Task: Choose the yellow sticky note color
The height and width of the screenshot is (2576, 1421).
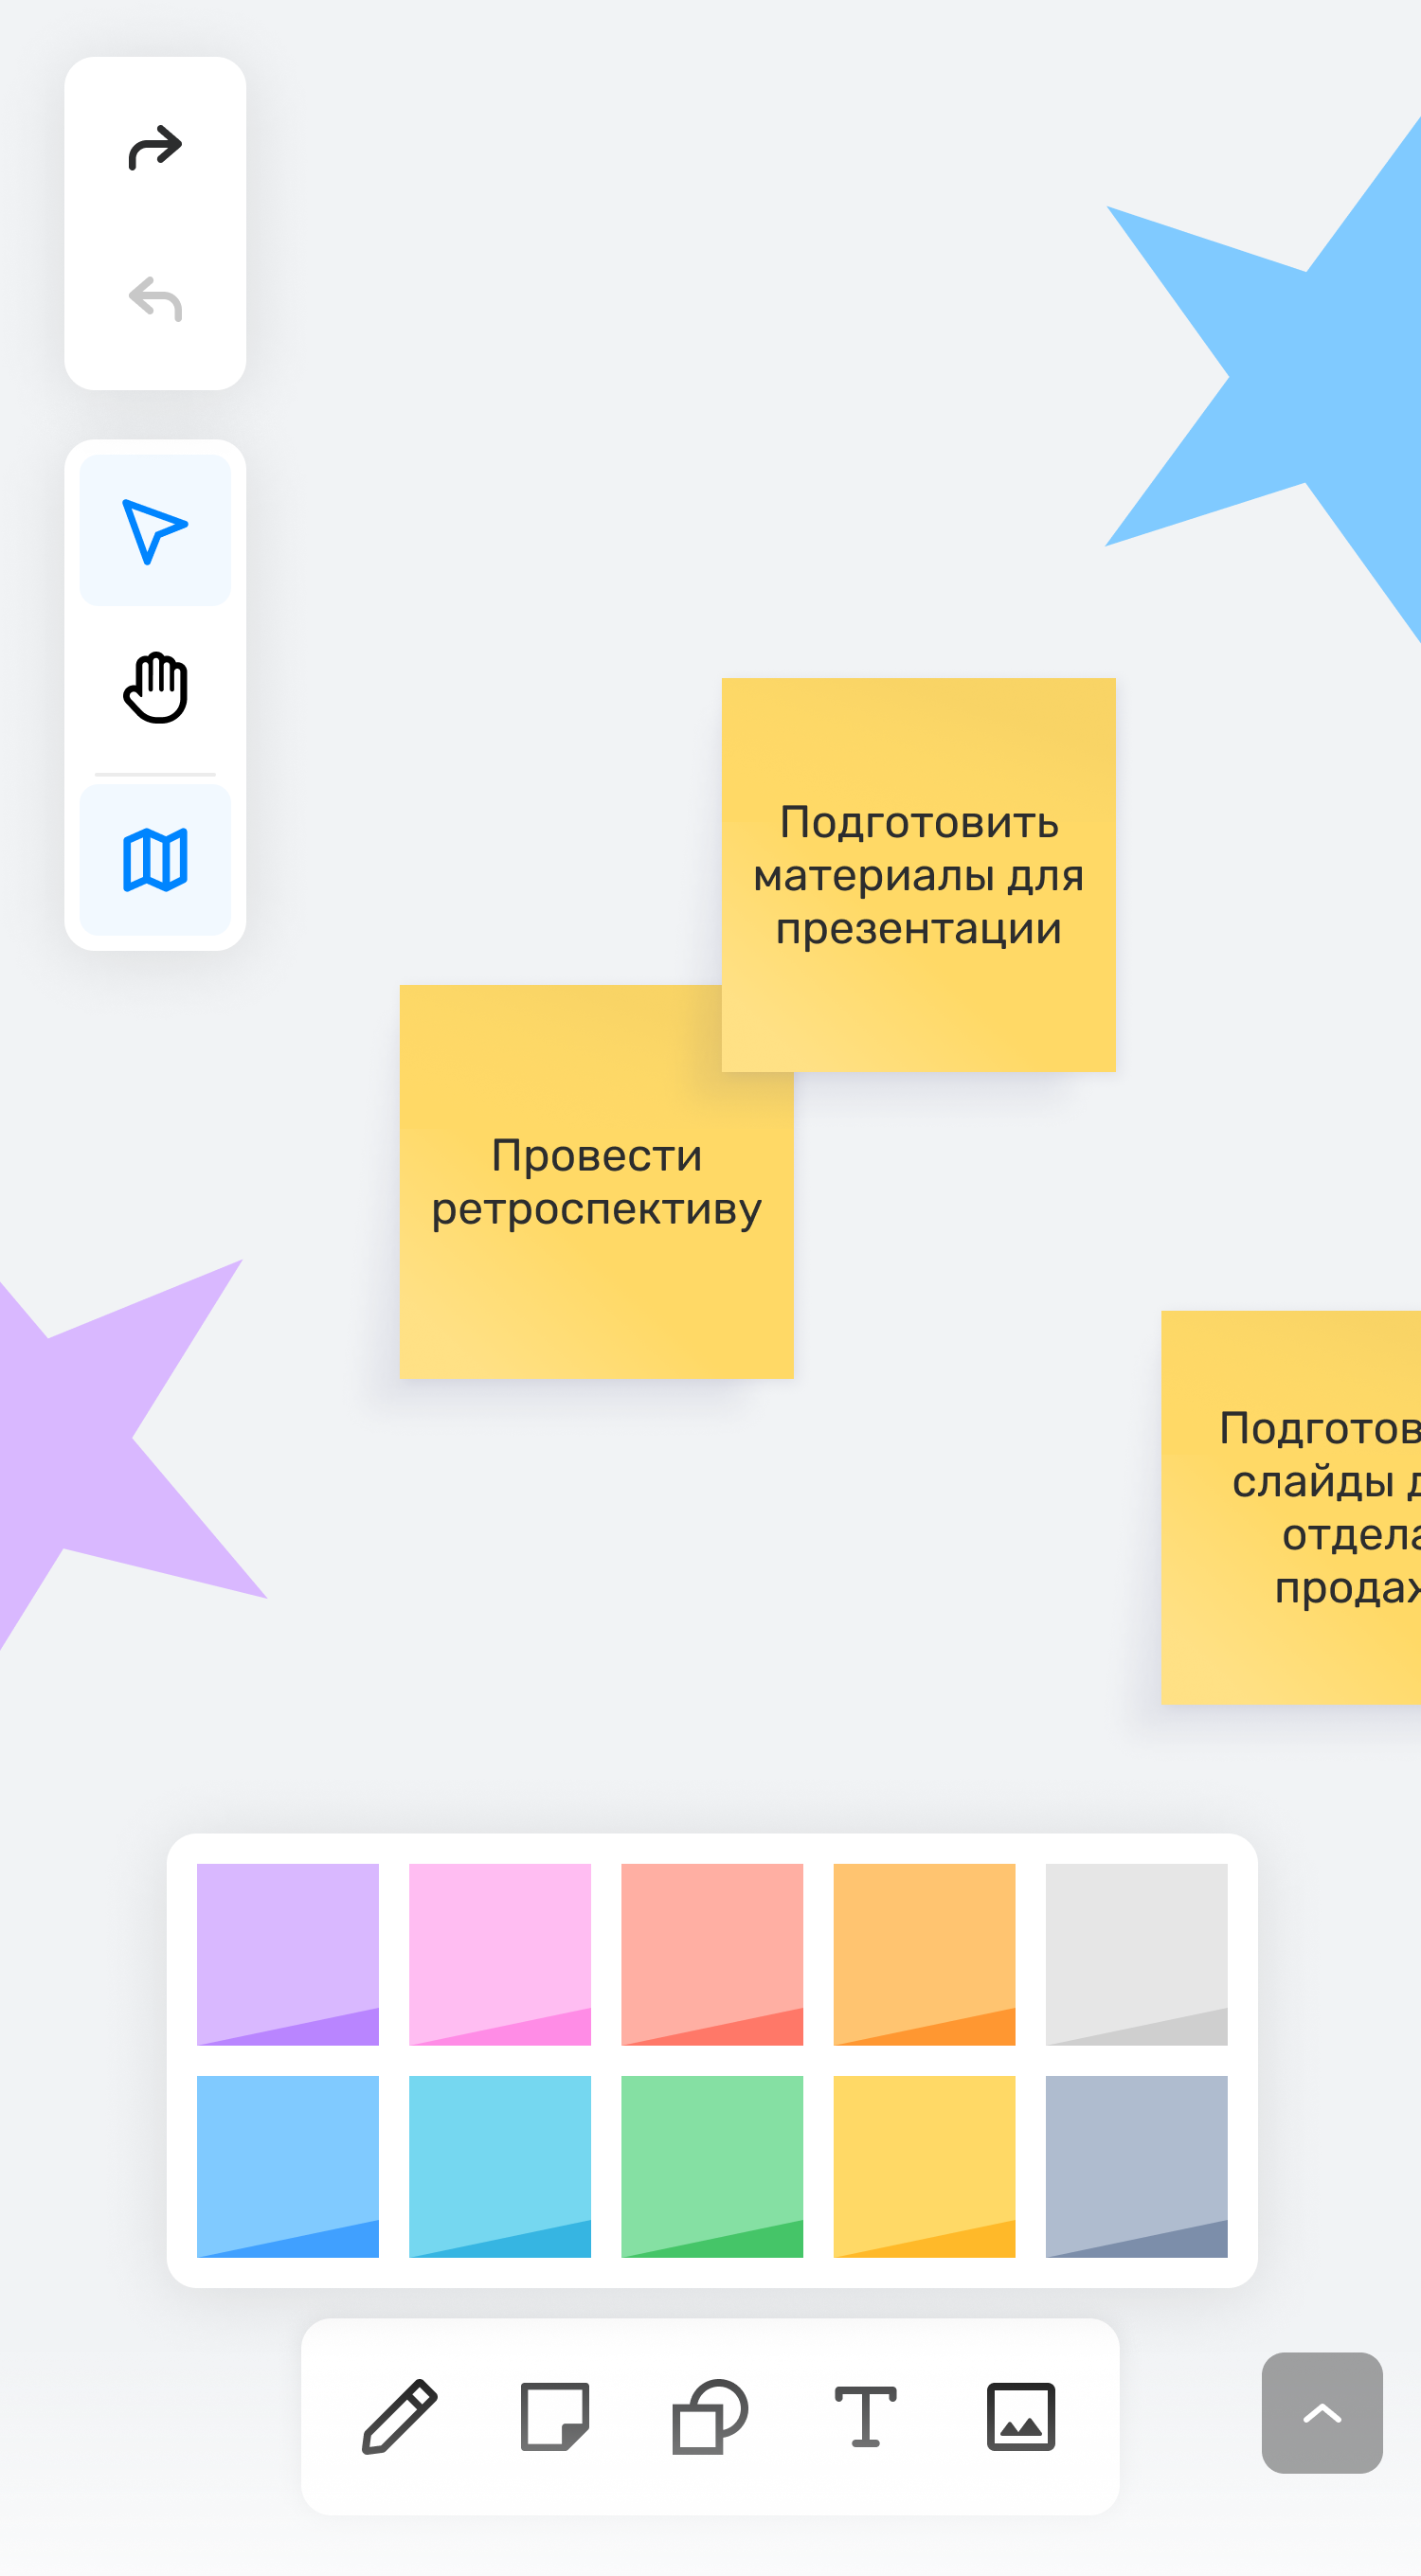Action: pyautogui.click(x=924, y=2166)
